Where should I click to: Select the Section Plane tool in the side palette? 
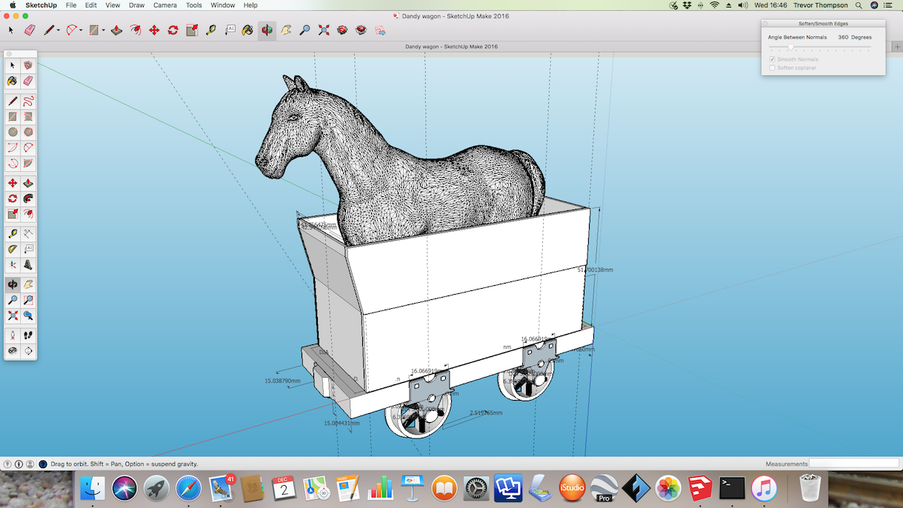click(x=28, y=350)
